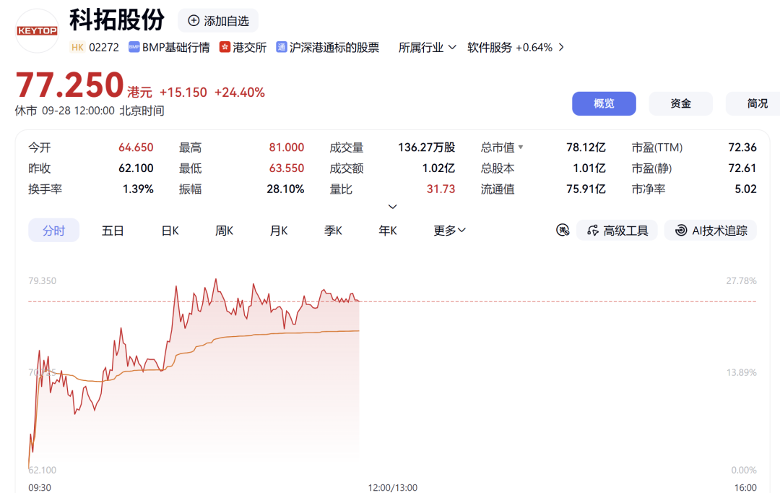This screenshot has width=780, height=493.
Task: Open the 资金 section
Action: tap(680, 103)
